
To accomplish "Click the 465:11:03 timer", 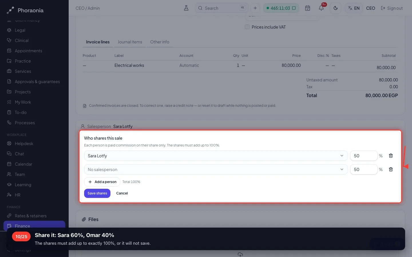I will (281, 8).
